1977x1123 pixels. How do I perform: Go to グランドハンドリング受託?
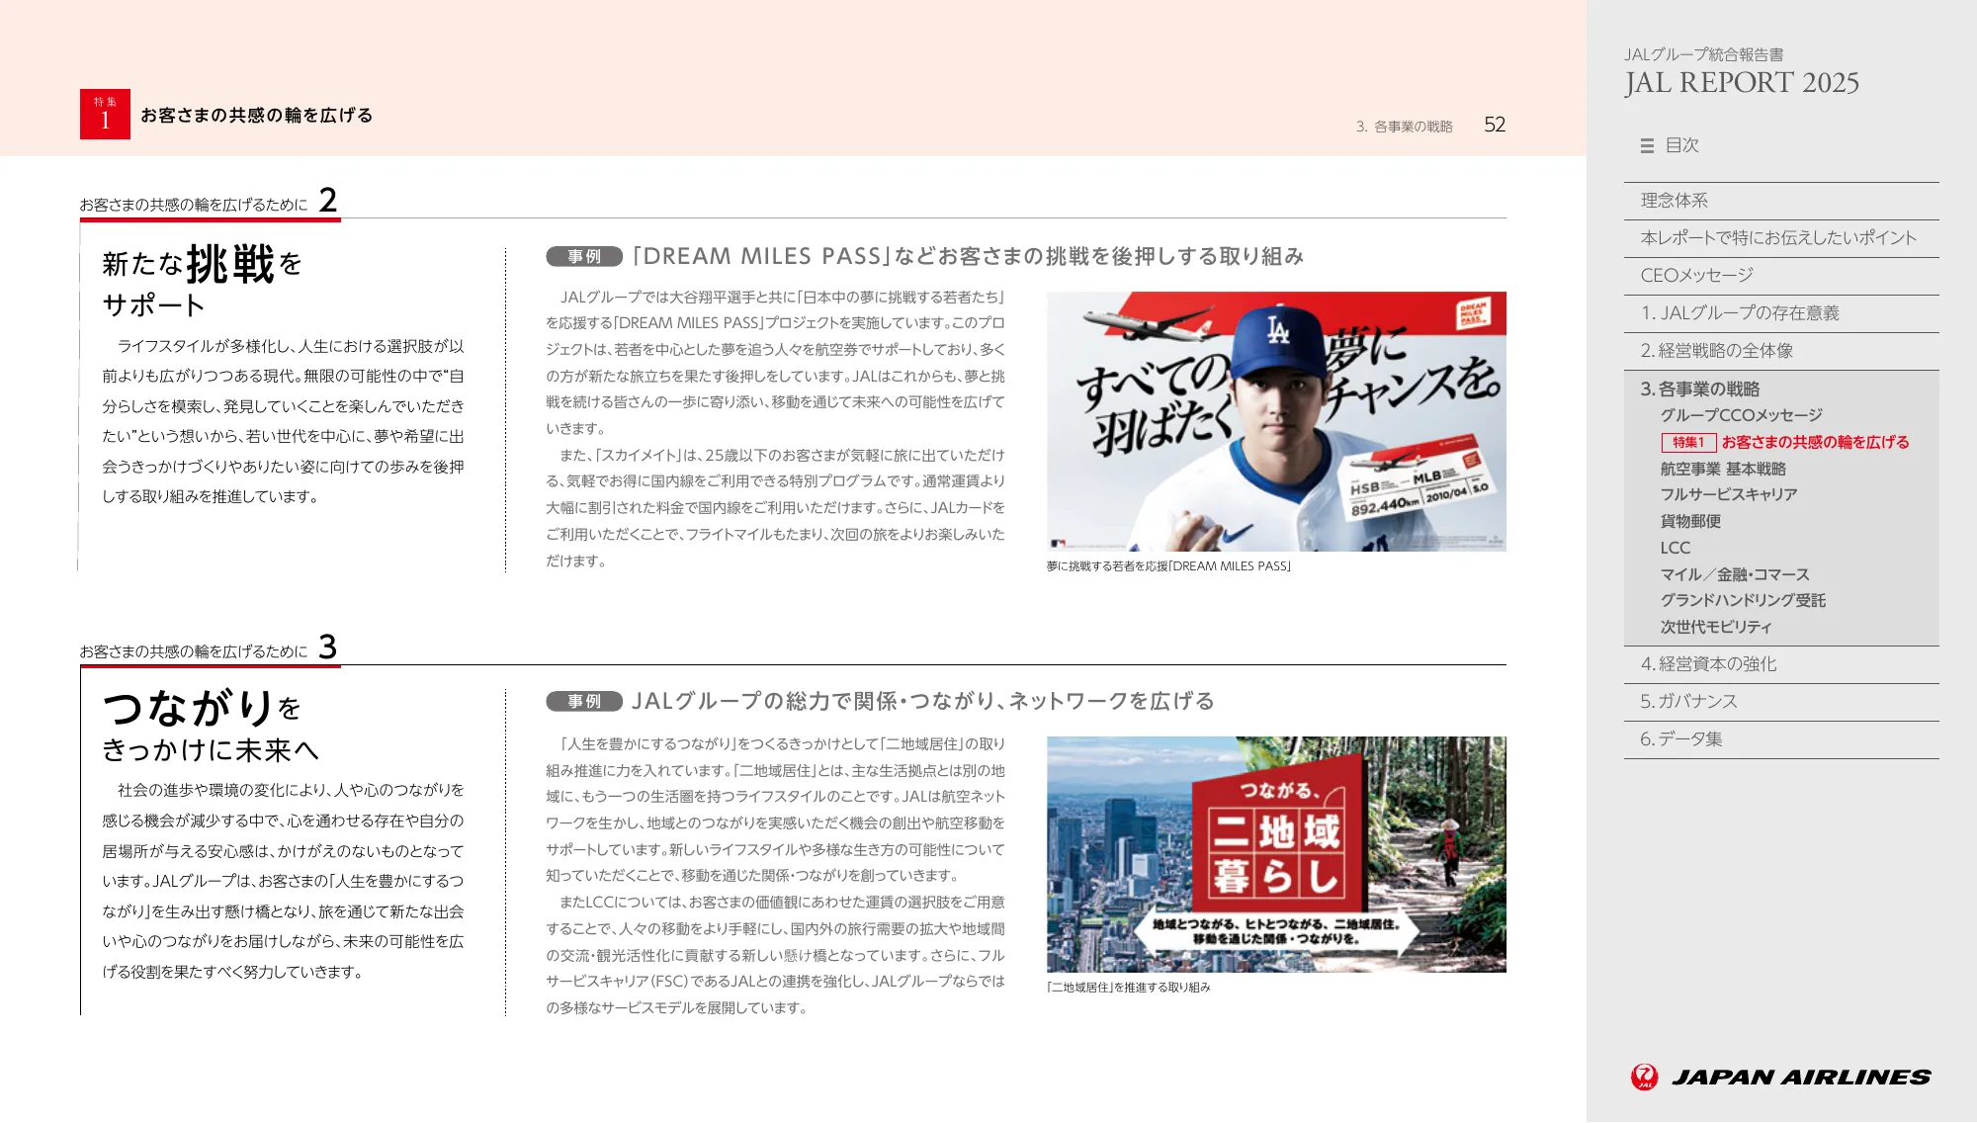[1742, 601]
